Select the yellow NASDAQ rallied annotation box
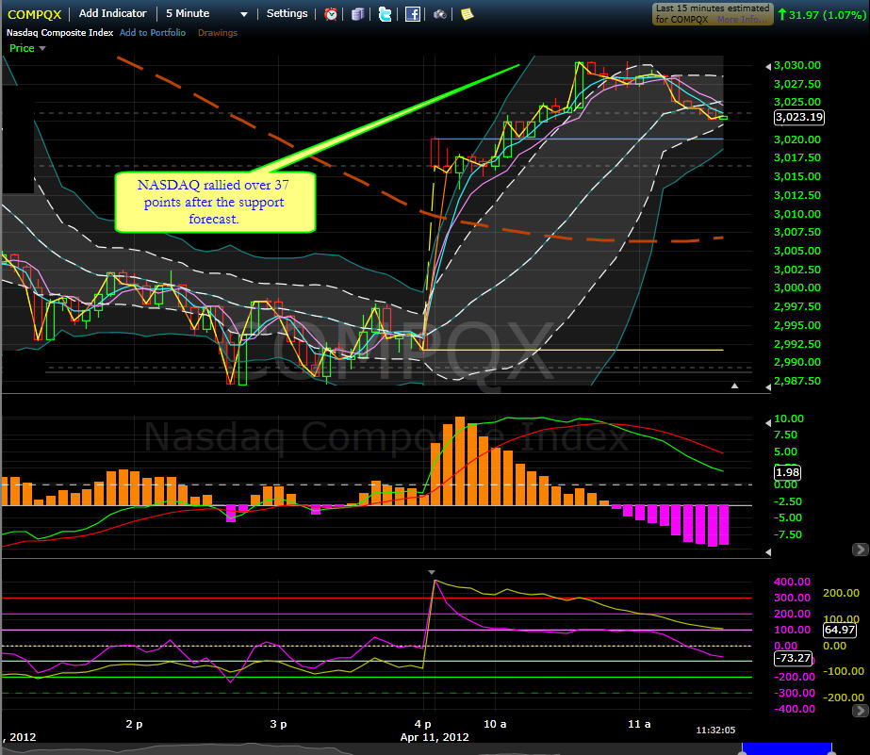Image resolution: width=870 pixels, height=755 pixels. 215,202
